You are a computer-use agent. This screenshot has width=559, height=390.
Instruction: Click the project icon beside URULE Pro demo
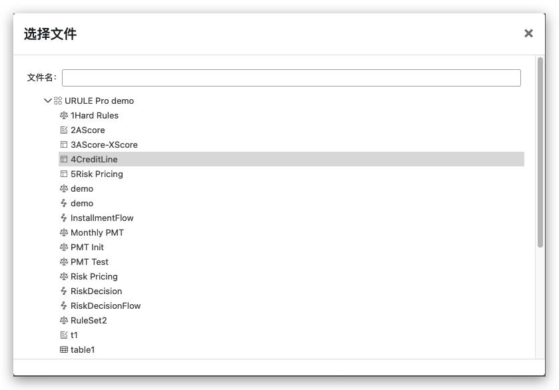[58, 101]
